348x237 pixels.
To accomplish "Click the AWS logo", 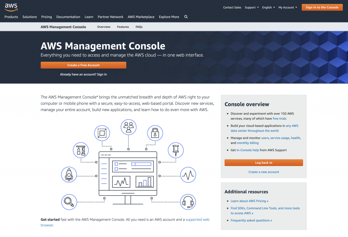I will point(11,7).
